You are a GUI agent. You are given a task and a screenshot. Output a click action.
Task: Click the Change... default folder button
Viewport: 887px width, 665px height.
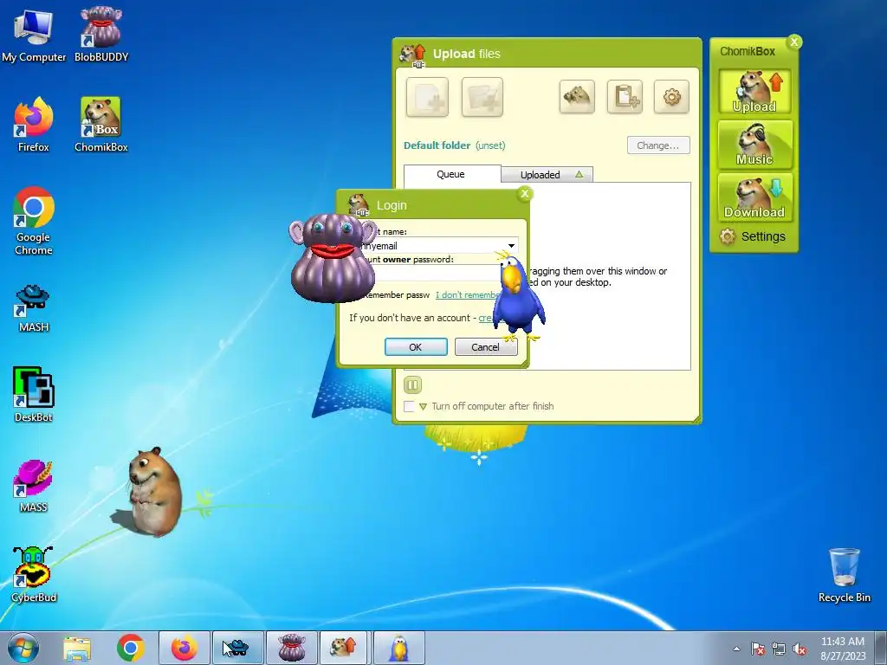click(x=658, y=145)
